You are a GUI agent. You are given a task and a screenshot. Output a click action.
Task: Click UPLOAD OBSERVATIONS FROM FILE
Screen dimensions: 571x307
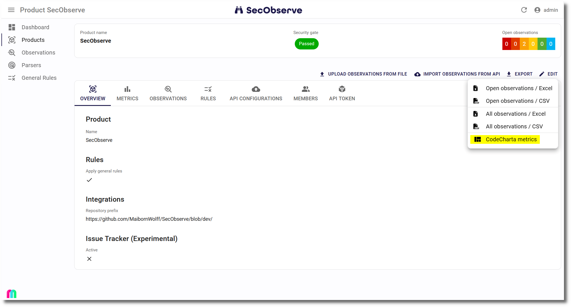tap(363, 74)
